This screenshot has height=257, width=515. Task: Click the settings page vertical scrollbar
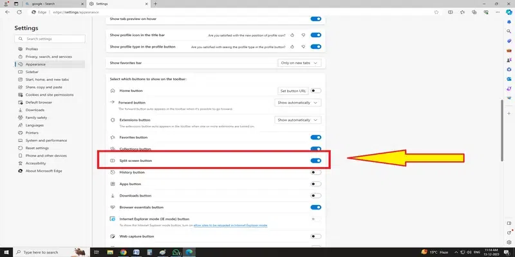501,130
